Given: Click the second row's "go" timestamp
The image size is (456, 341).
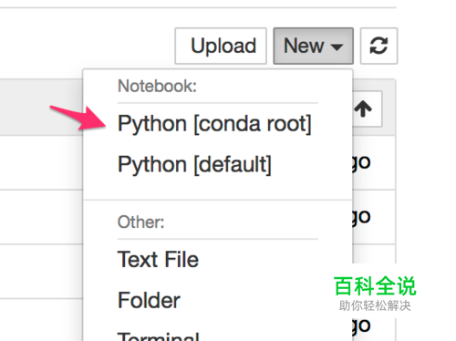Looking at the screenshot, I should click(361, 217).
